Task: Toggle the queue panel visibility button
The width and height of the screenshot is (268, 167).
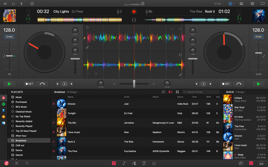Action: pos(251,163)
